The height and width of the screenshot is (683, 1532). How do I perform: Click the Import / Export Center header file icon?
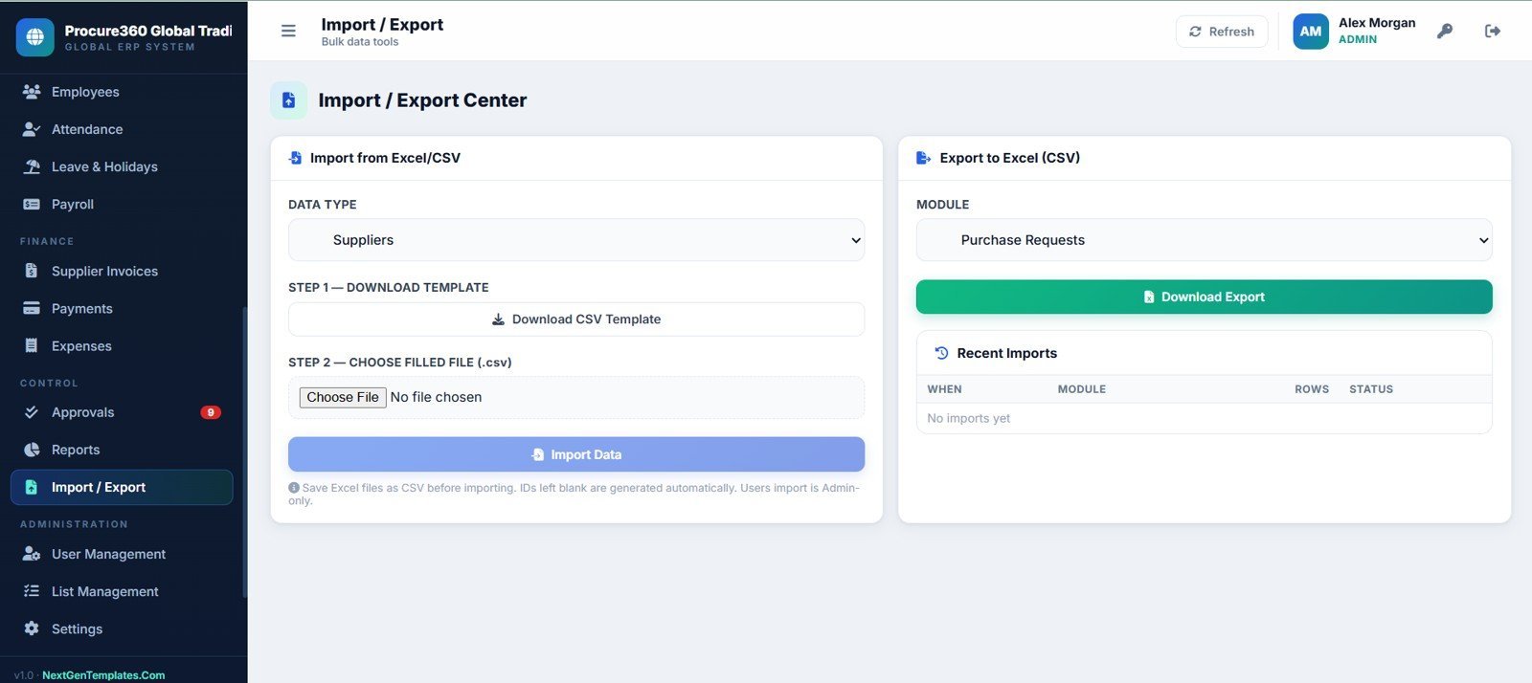click(x=289, y=100)
